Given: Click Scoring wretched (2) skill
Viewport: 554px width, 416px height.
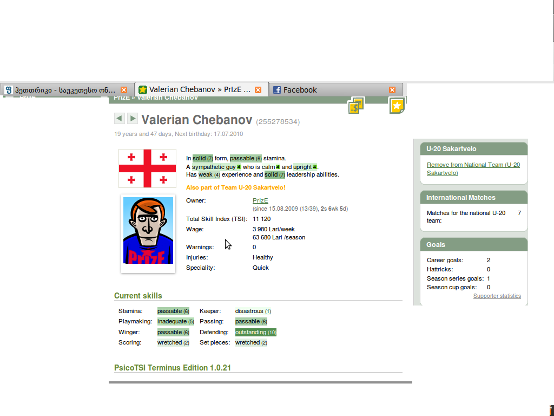Looking at the screenshot, I should tap(173, 342).
